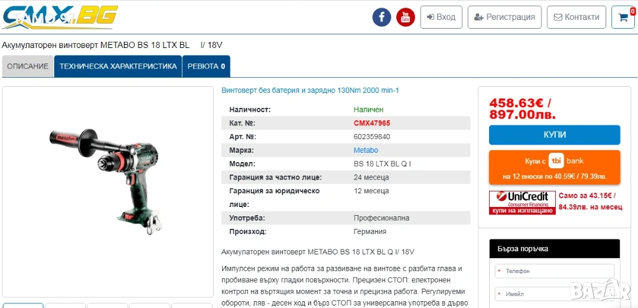The width and height of the screenshot is (638, 308).
Task: Switch to the ТЕХНИЧЕСКА ХАРАКТЕРИСТИКА tab
Action: pyautogui.click(x=118, y=66)
